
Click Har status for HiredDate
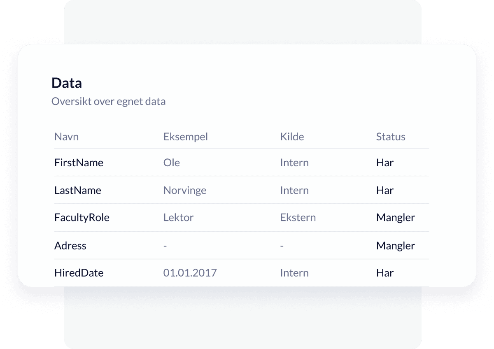(x=384, y=273)
